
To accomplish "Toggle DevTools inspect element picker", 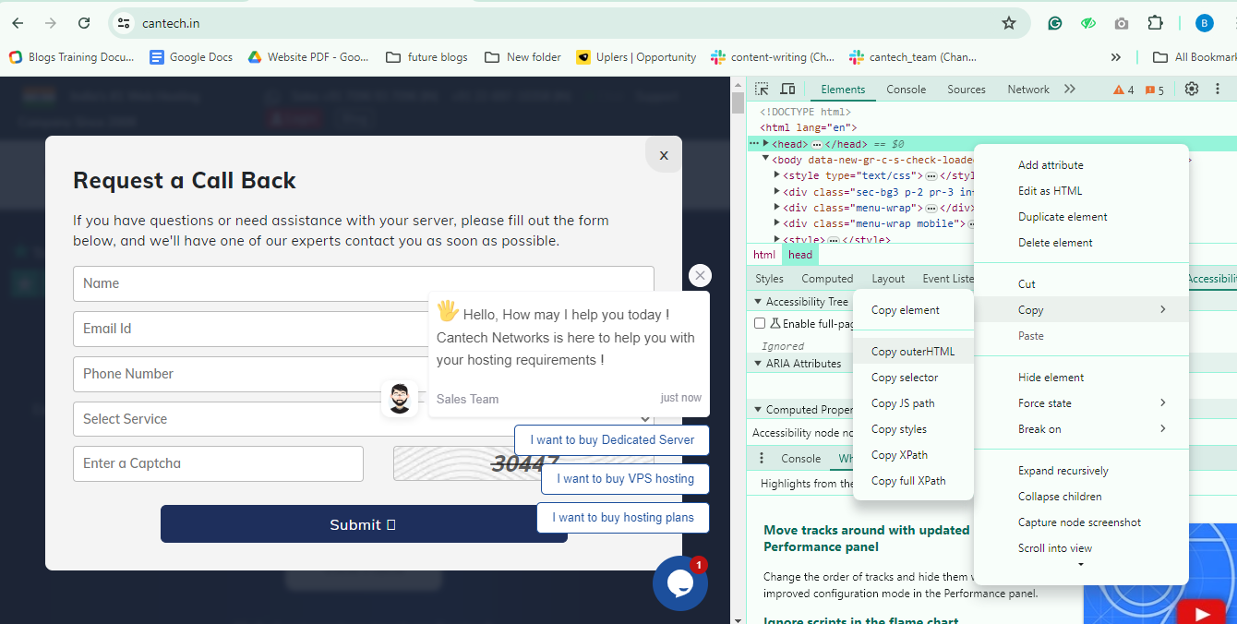I will click(762, 90).
